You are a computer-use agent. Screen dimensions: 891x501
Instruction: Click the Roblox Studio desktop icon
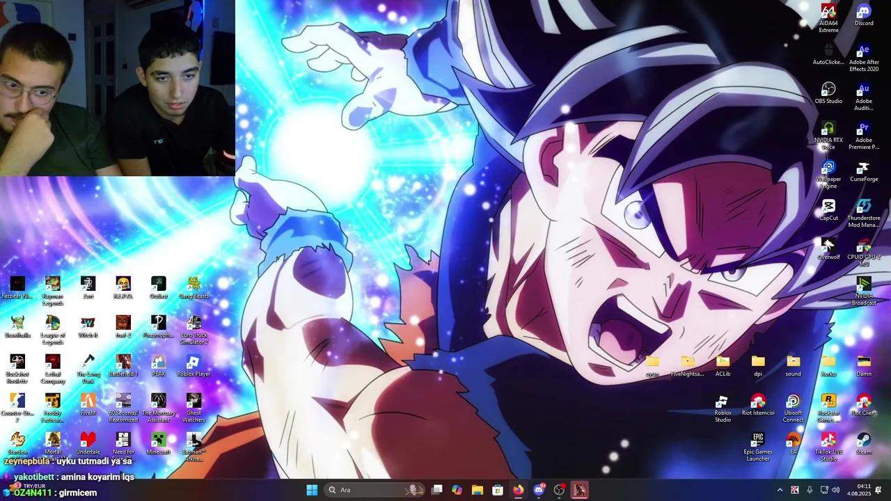(x=723, y=408)
